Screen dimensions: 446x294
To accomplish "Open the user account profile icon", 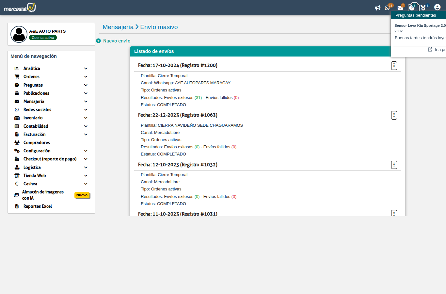I will (x=437, y=7).
